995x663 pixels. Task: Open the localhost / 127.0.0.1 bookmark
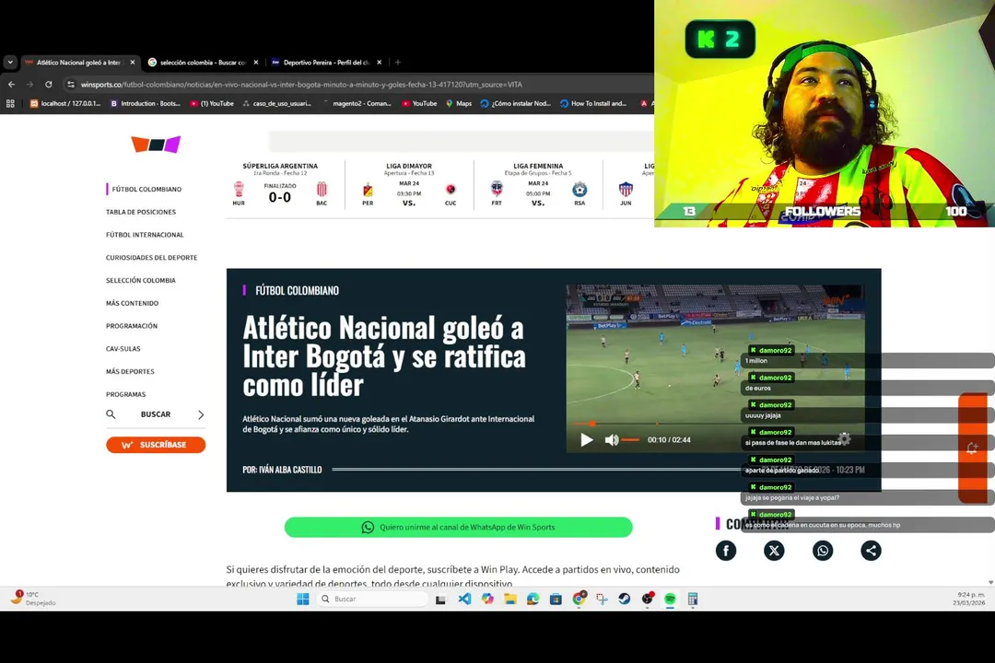point(65,103)
